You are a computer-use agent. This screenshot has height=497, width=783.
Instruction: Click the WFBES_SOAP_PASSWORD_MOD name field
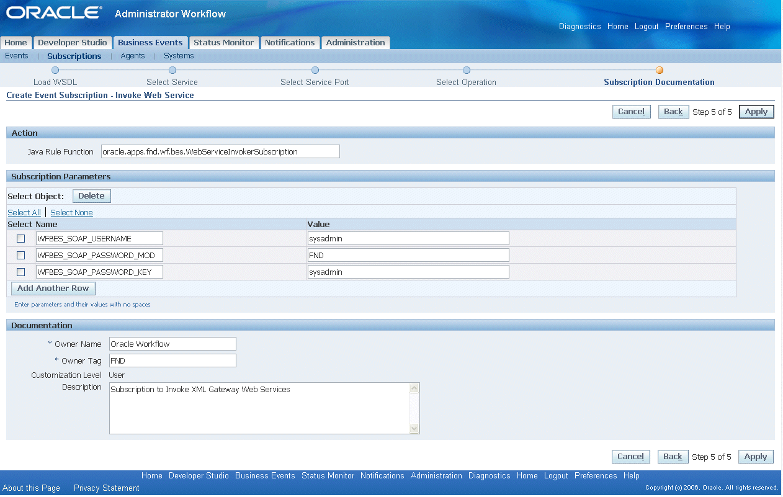tap(99, 255)
